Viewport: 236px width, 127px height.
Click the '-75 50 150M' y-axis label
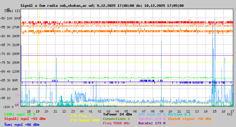pyautogui.click(x=10, y=63)
